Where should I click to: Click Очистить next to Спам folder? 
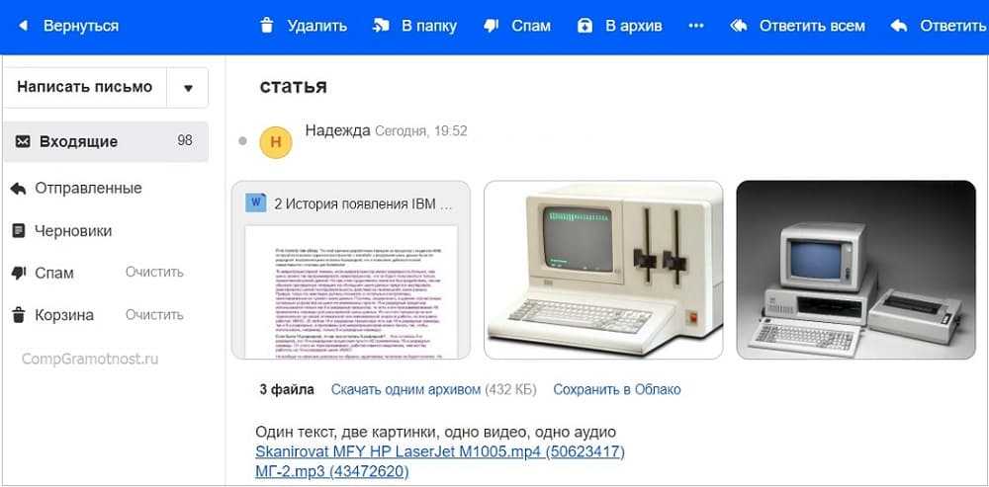154,273
